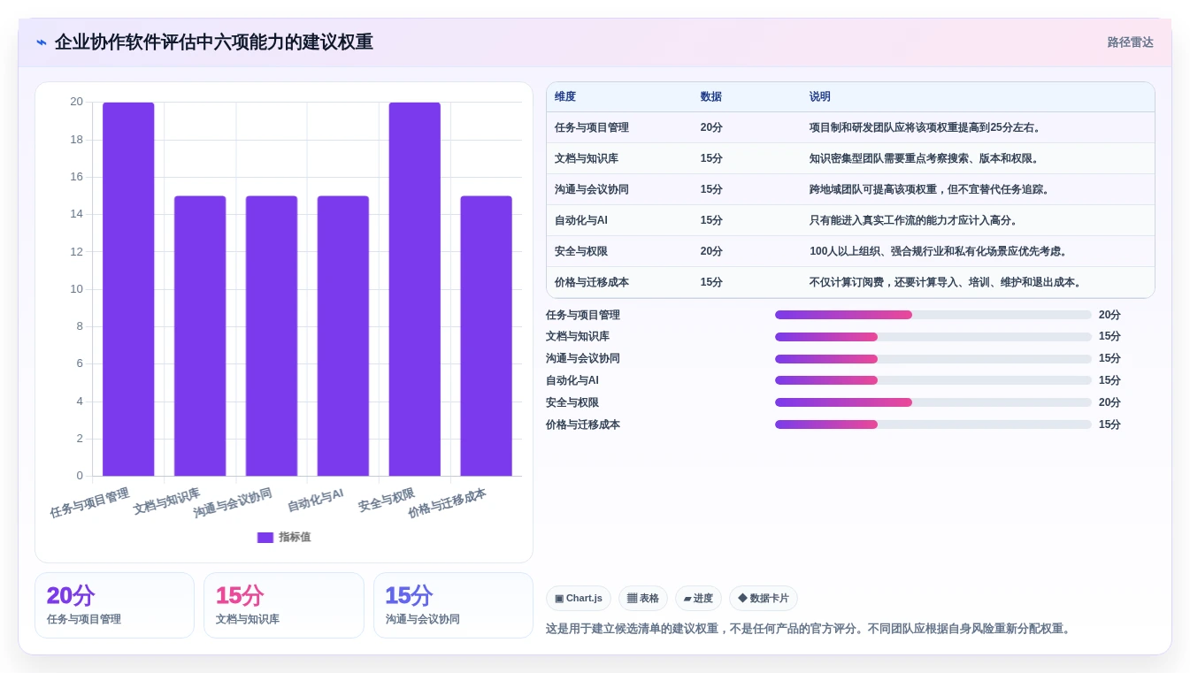
Task: Click the description about 25分左右
Action: 926,127
